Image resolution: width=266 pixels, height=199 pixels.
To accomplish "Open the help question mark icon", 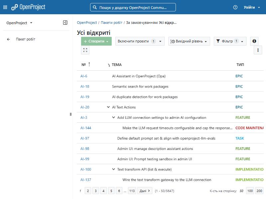I will coord(235,7).
